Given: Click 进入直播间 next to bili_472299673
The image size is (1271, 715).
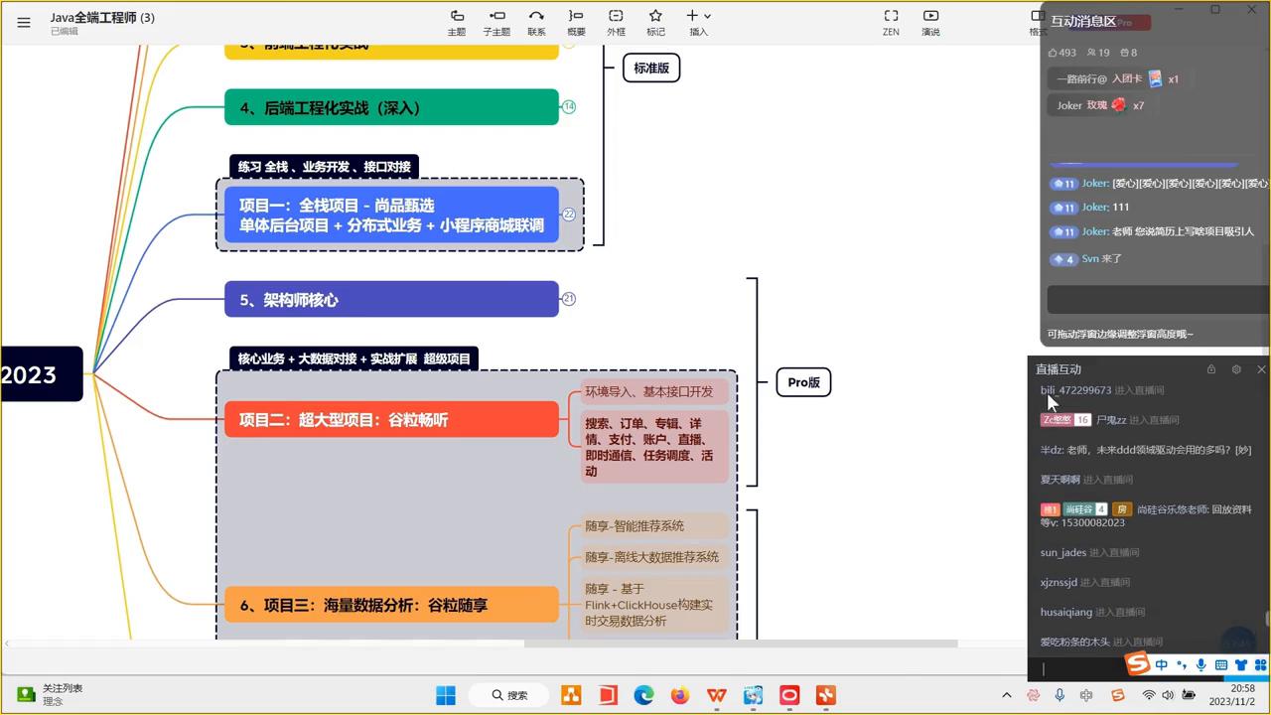Looking at the screenshot, I should tap(1137, 390).
